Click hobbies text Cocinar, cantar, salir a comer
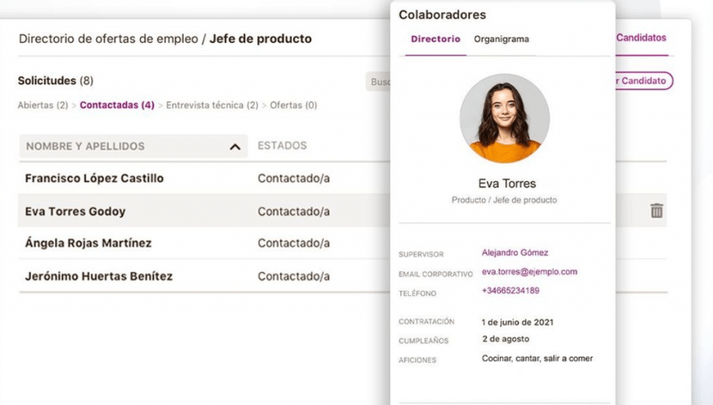 point(537,358)
